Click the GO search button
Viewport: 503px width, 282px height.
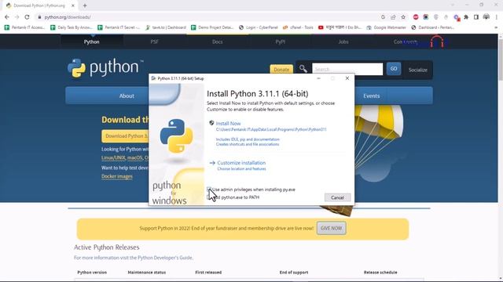394,69
